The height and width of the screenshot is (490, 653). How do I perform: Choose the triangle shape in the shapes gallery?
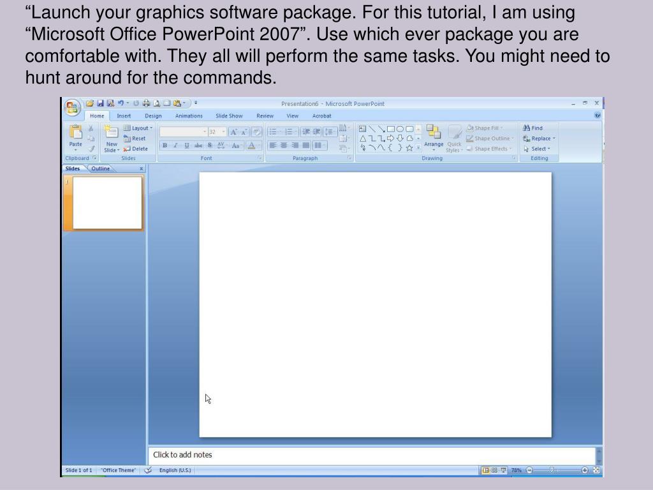coord(362,138)
